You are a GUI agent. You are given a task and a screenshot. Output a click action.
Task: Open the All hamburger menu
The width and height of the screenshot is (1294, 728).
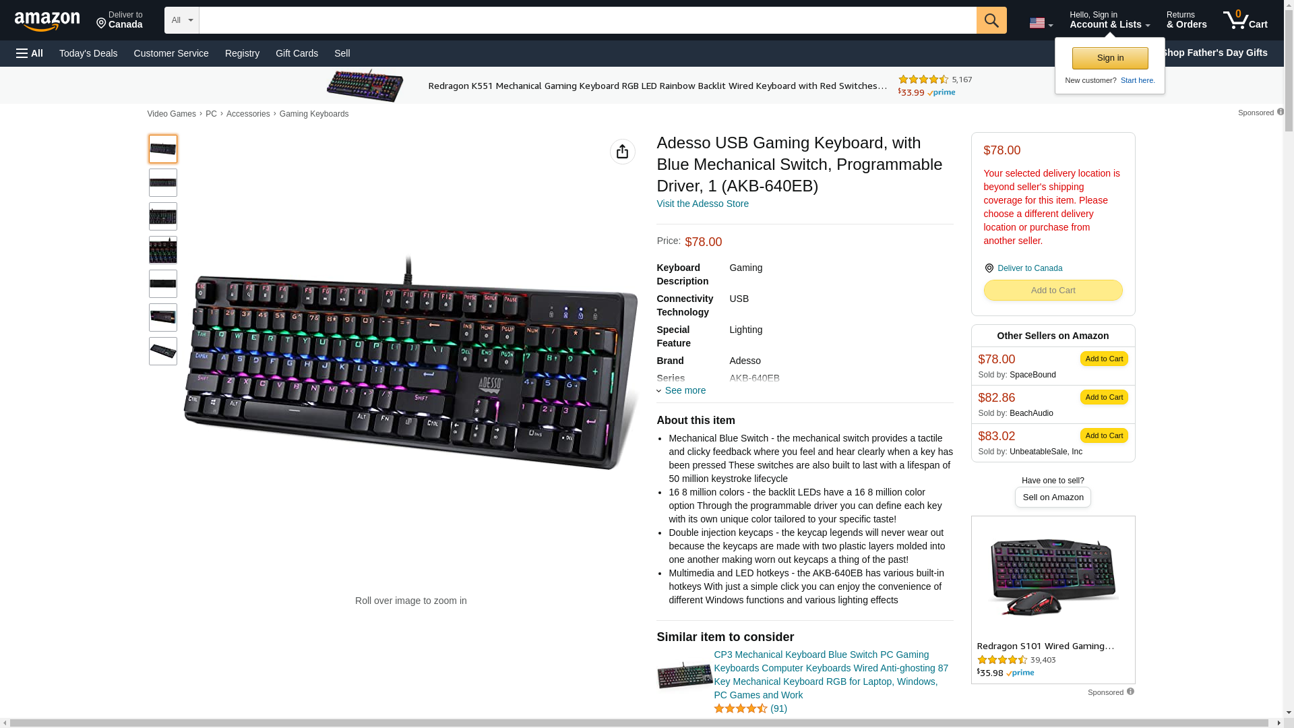tap(30, 53)
